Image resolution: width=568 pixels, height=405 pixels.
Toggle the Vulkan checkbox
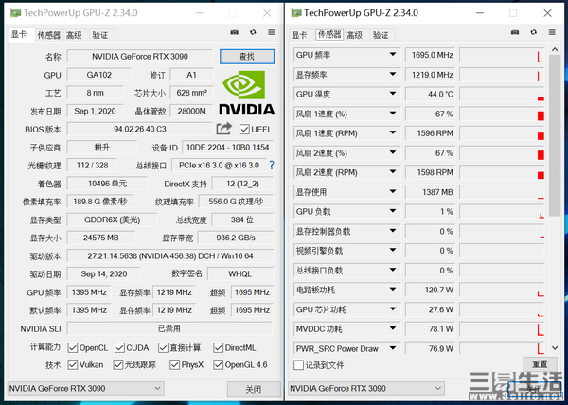tap(73, 364)
